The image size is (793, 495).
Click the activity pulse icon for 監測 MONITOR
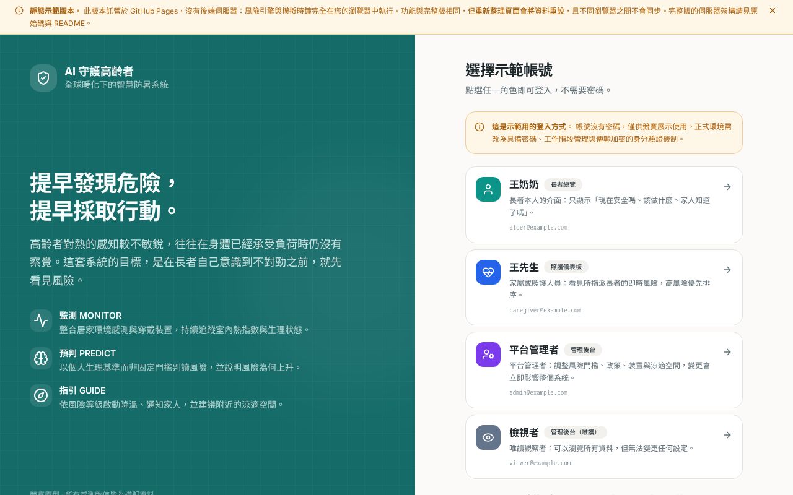pos(41,321)
